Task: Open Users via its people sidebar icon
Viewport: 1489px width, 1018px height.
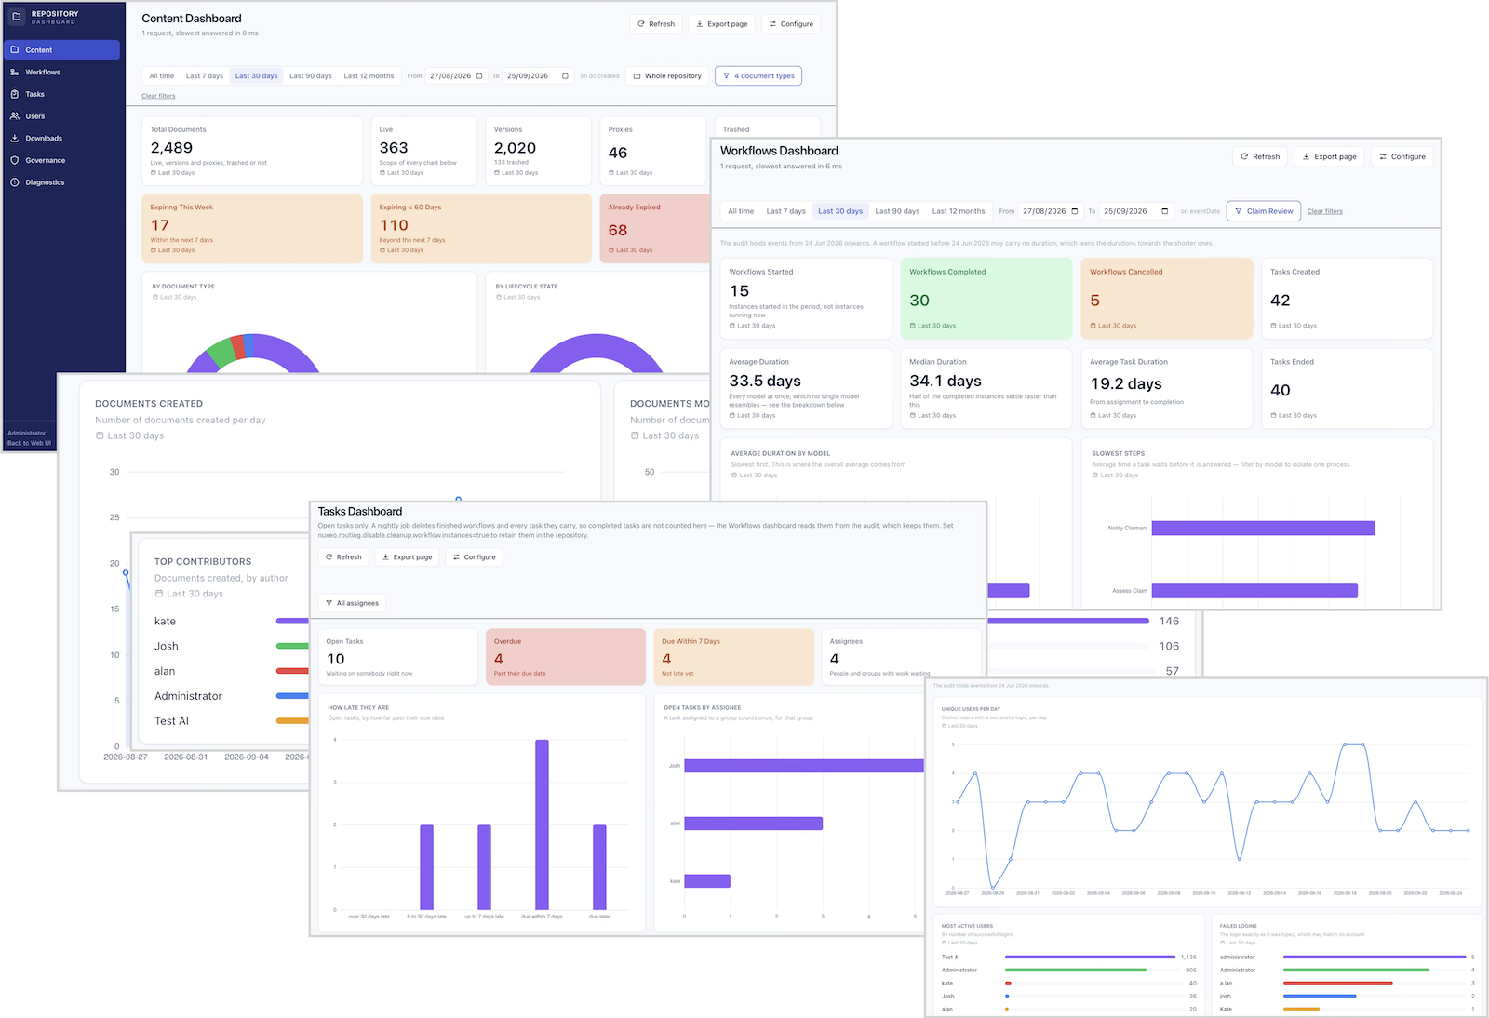Action: [15, 116]
